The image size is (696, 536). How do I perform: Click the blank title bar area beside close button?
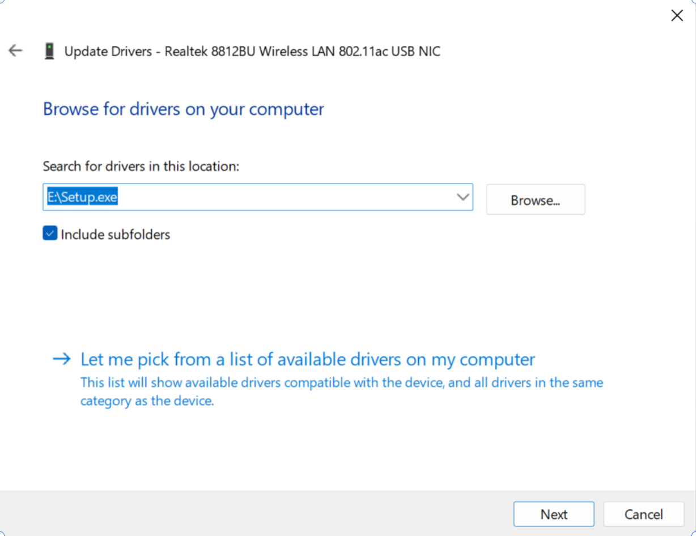(397, 16)
